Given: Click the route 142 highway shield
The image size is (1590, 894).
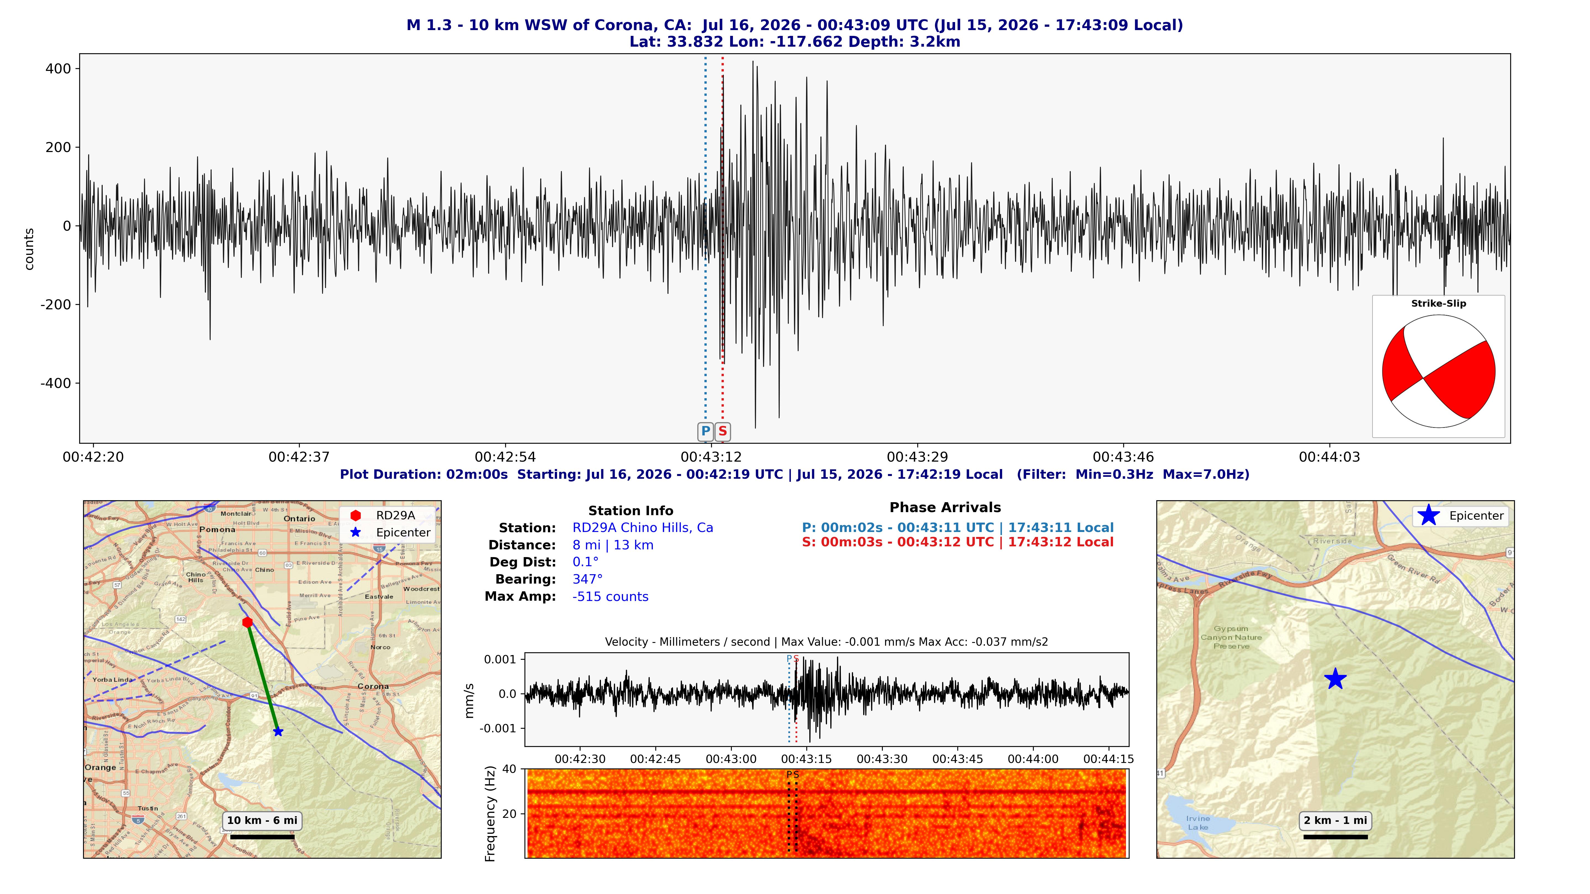Looking at the screenshot, I should coord(180,619).
